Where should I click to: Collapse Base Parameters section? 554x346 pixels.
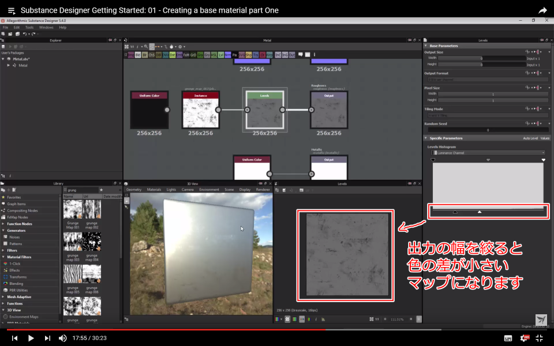click(426, 46)
